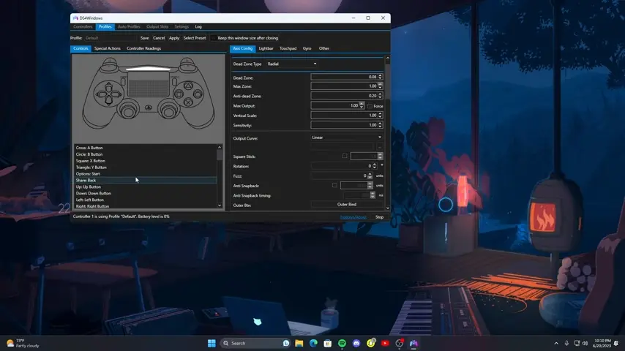Click the Dead Zone value stepper
Image resolution: width=625 pixels, height=351 pixels.
[380, 77]
